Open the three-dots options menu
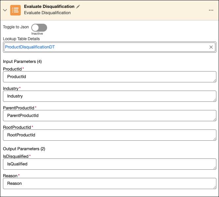 (x=211, y=10)
